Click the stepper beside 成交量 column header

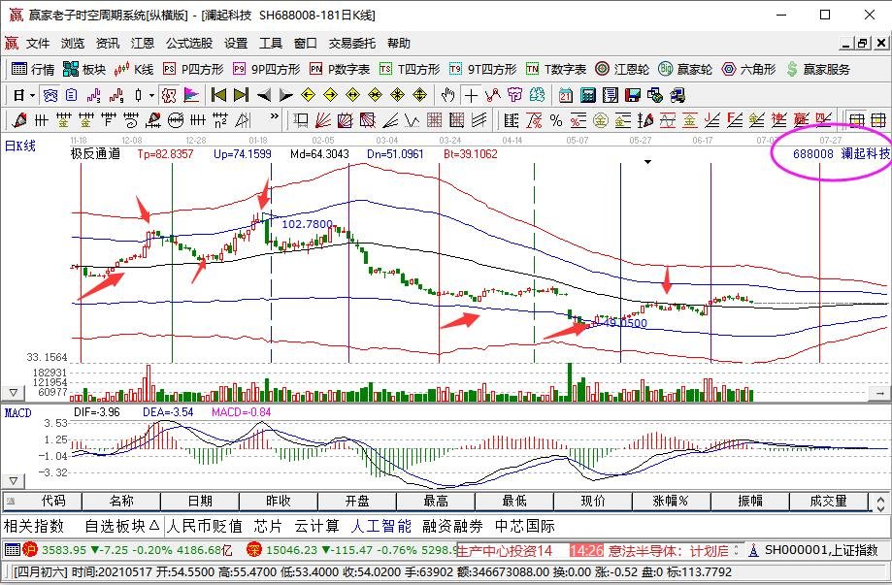coord(880,503)
